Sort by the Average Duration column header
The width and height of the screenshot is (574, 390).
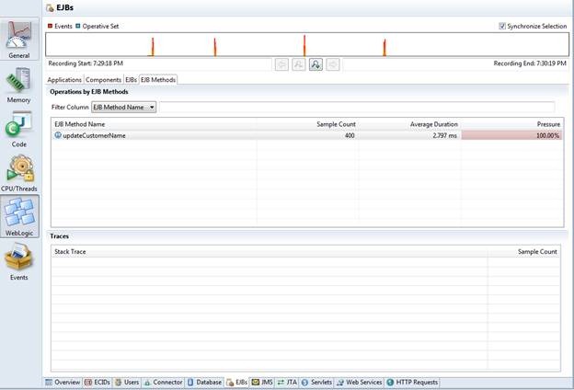tap(433, 124)
